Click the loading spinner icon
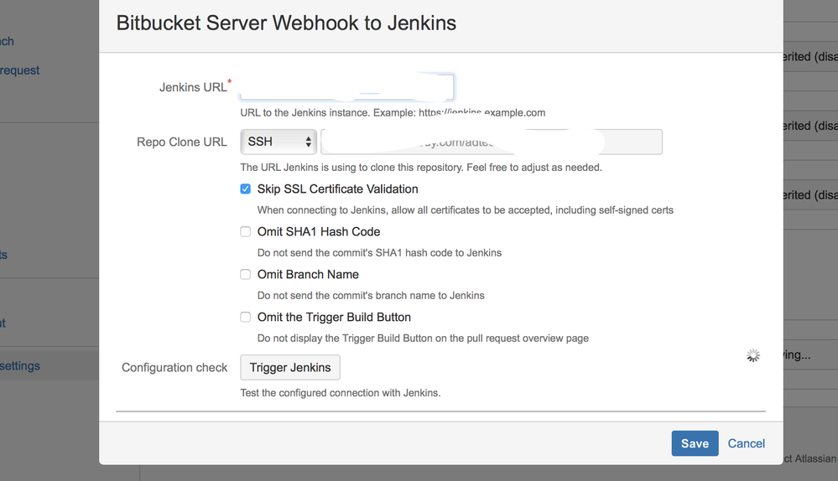 click(753, 355)
